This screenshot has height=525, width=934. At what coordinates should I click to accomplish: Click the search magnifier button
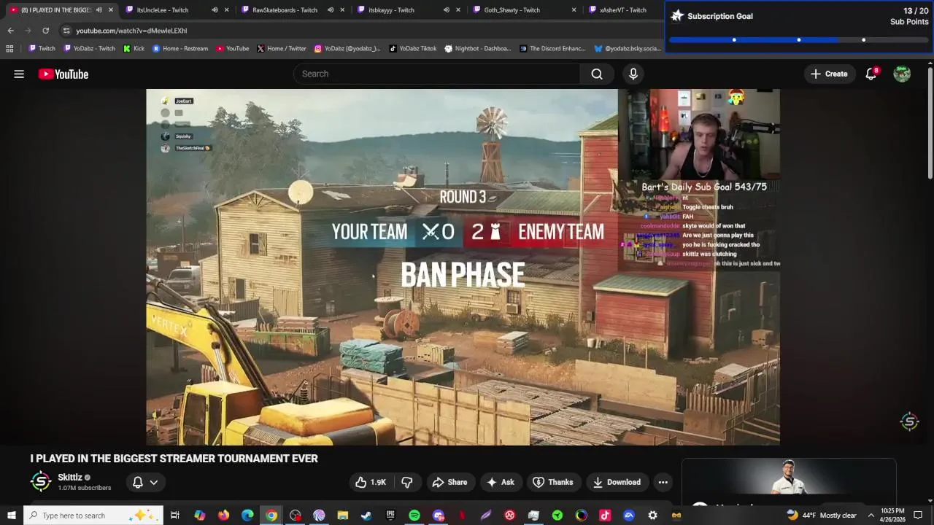tap(597, 74)
